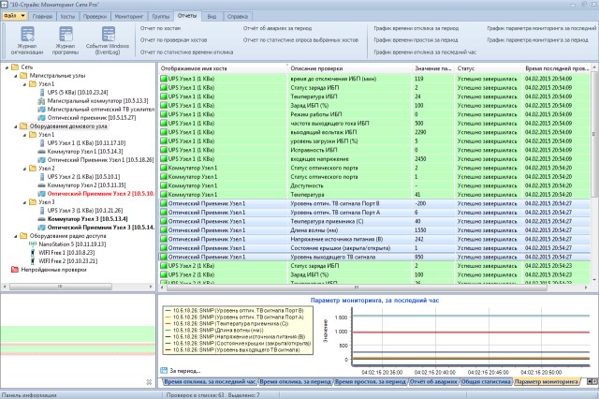Click UPS (5 КВа) device icon
This screenshot has width=599, height=399.
42,93
